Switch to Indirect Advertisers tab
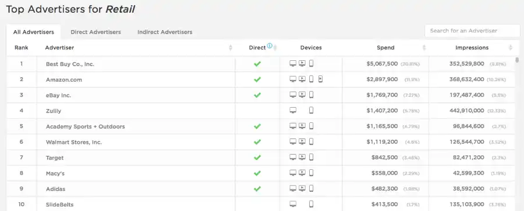This screenshot has height=211, width=524. coord(165,32)
